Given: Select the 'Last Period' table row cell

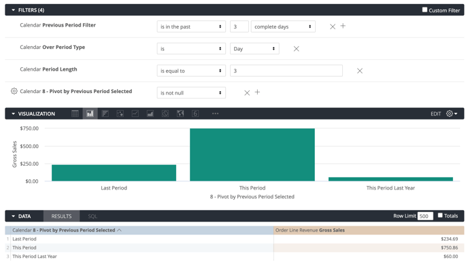Looking at the screenshot, I should coord(142,238).
